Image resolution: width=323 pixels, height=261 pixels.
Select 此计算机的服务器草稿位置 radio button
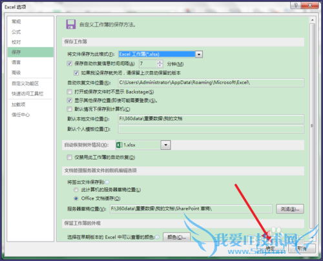76,190
